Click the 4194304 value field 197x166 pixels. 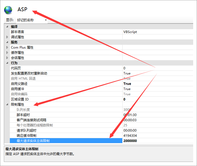coord(158,135)
